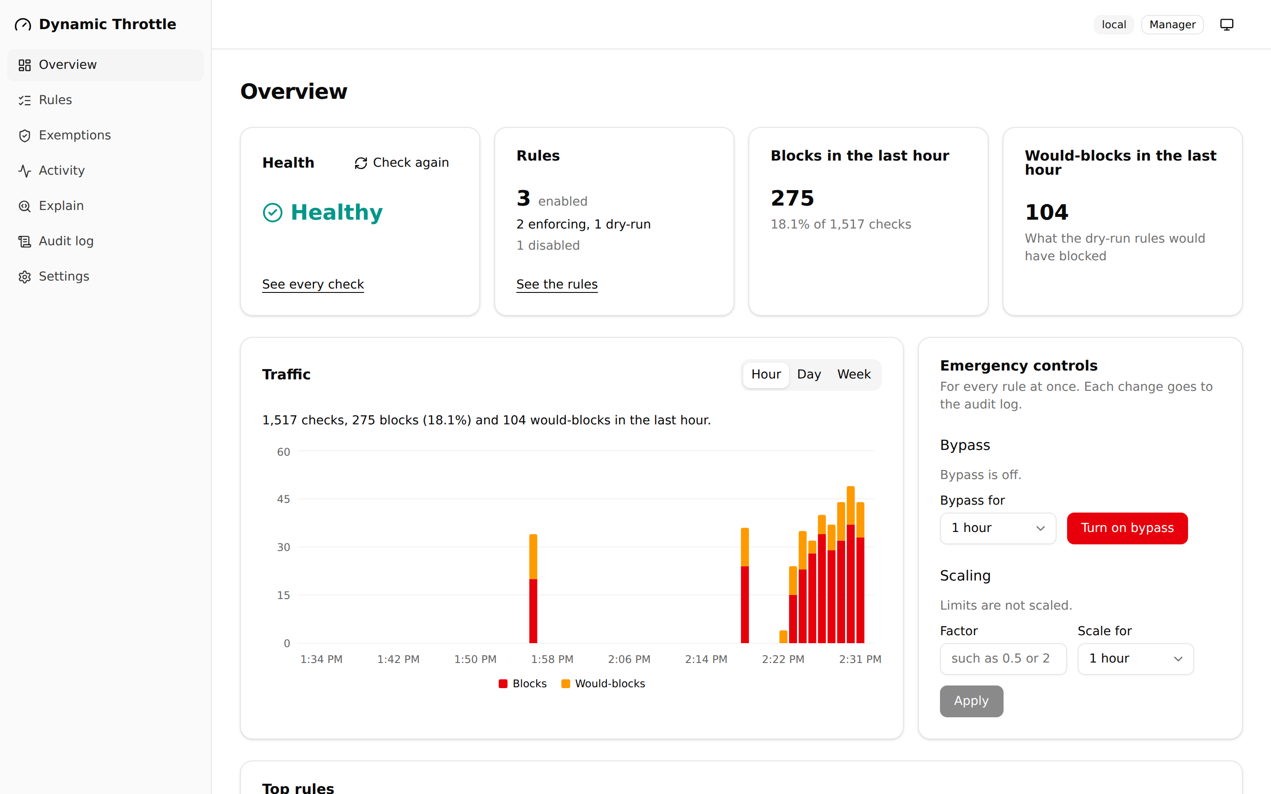Click the Activity pulse icon
This screenshot has width=1271, height=794.
[25, 171]
